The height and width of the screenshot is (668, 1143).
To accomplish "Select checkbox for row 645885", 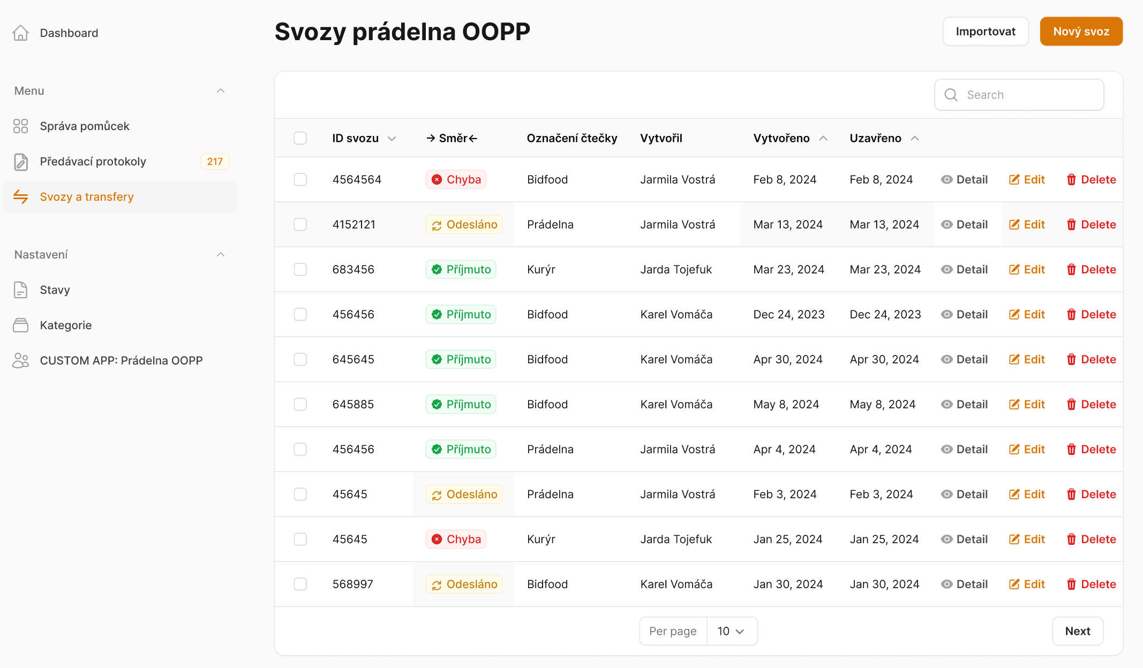I will tap(300, 404).
